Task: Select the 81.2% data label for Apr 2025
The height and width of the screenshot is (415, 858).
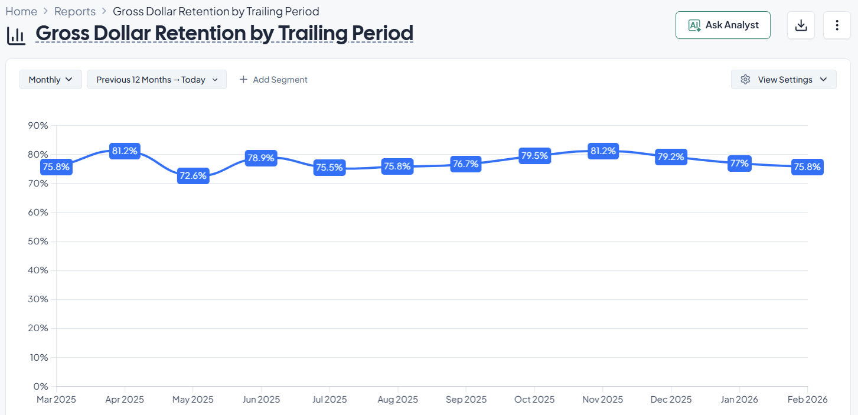Action: (x=125, y=151)
